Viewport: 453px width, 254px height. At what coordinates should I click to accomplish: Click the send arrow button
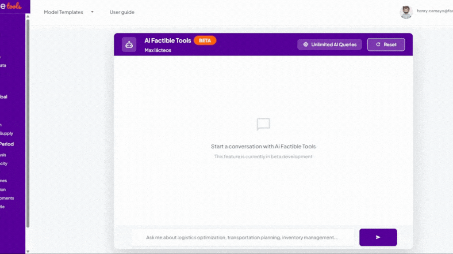pyautogui.click(x=378, y=237)
